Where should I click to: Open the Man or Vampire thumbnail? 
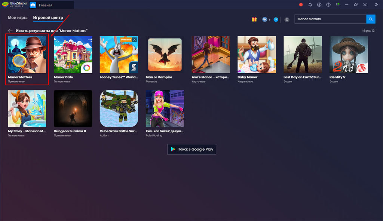[165, 55]
